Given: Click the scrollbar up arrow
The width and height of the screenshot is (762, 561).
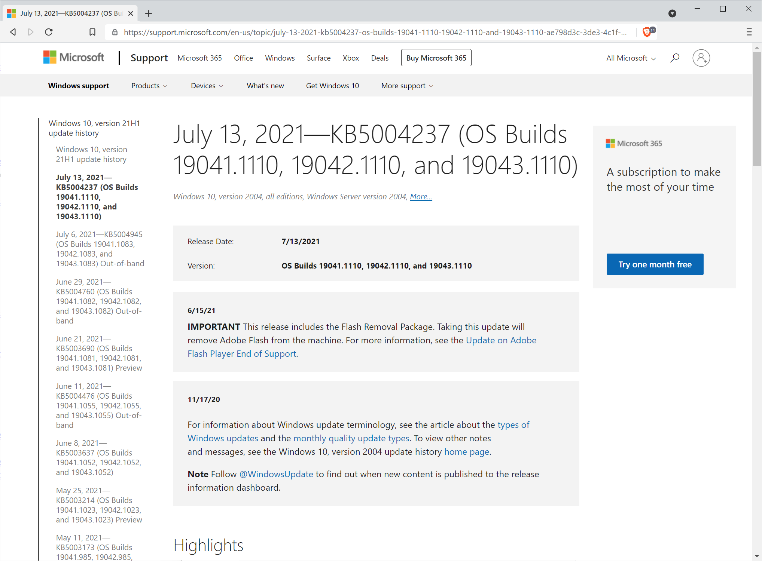Looking at the screenshot, I should [x=757, y=47].
